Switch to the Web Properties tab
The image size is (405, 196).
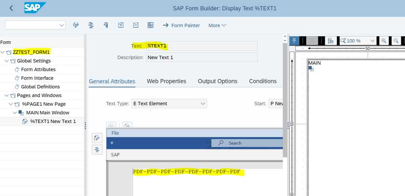click(167, 81)
